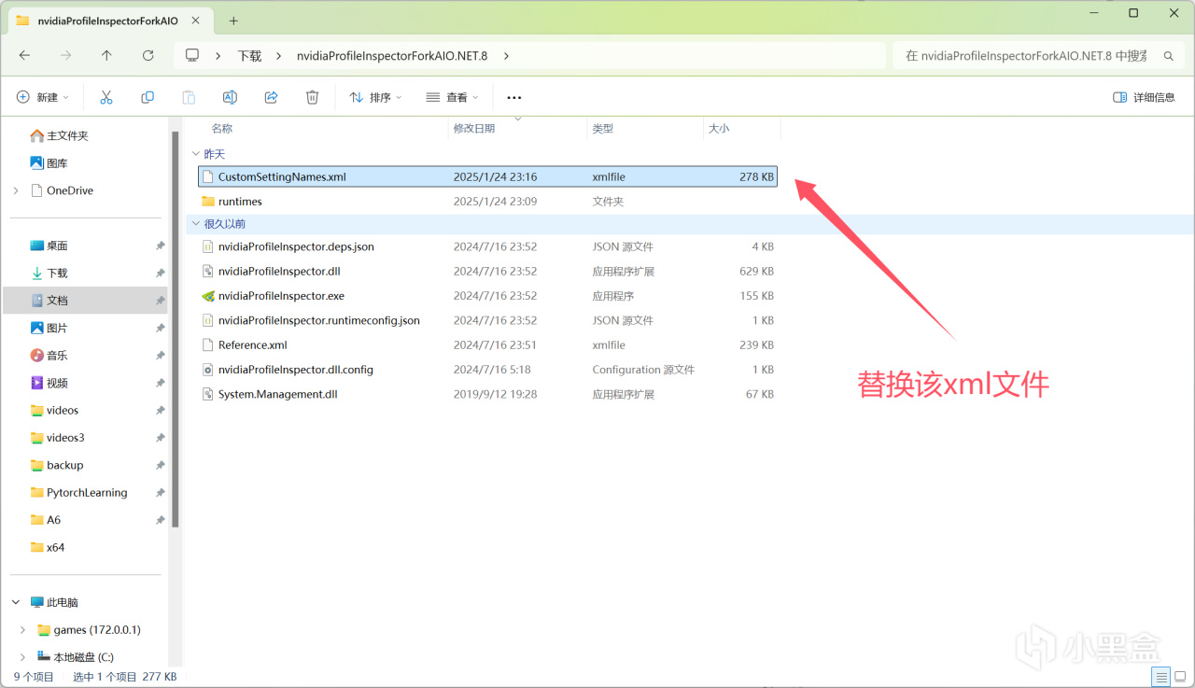The height and width of the screenshot is (688, 1195).
Task: Click the navigation pane vertical scrollbar
Action: tap(175, 329)
